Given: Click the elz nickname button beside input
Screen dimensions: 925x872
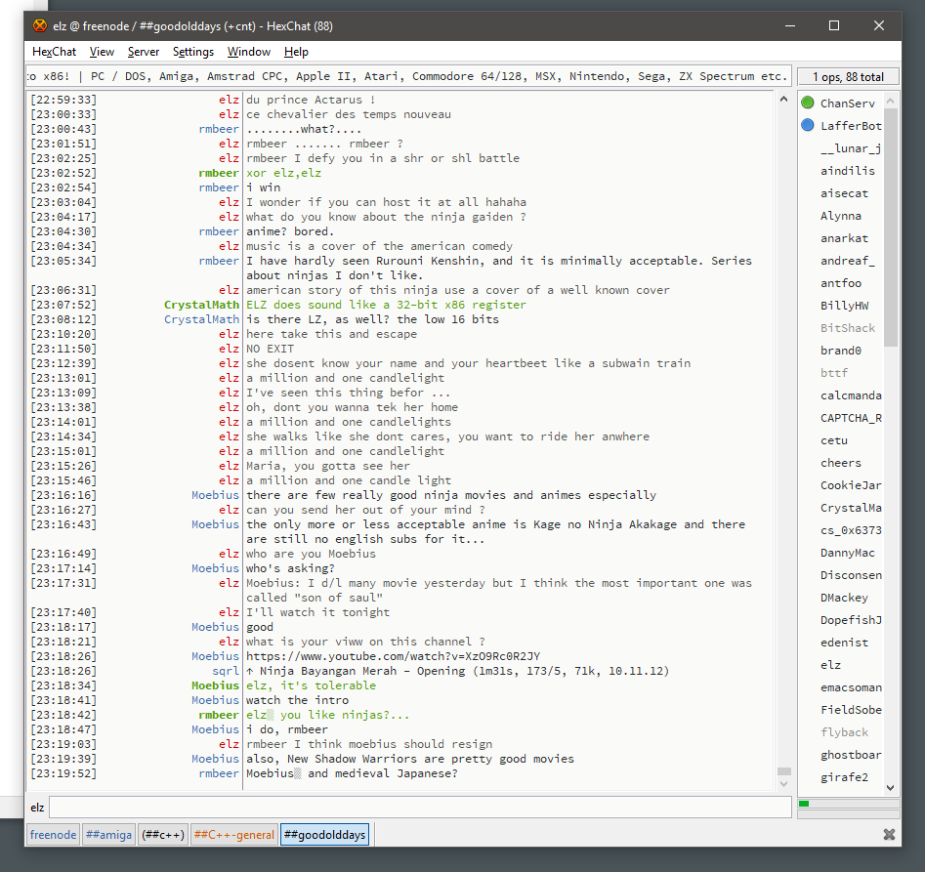Looking at the screenshot, I should (37, 808).
